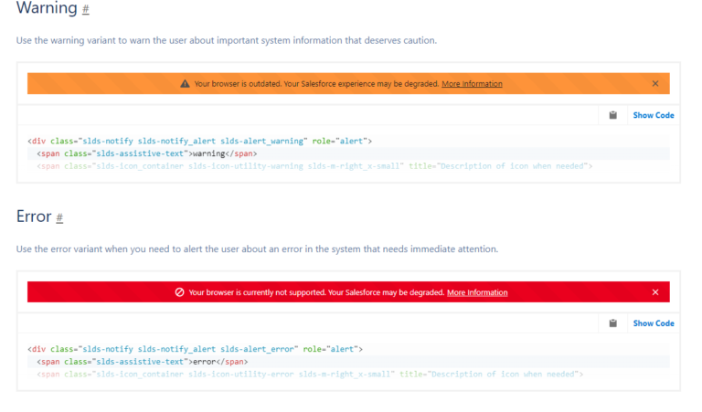Click the slds-alert_warning div code line
702x412 pixels.
[199, 141]
